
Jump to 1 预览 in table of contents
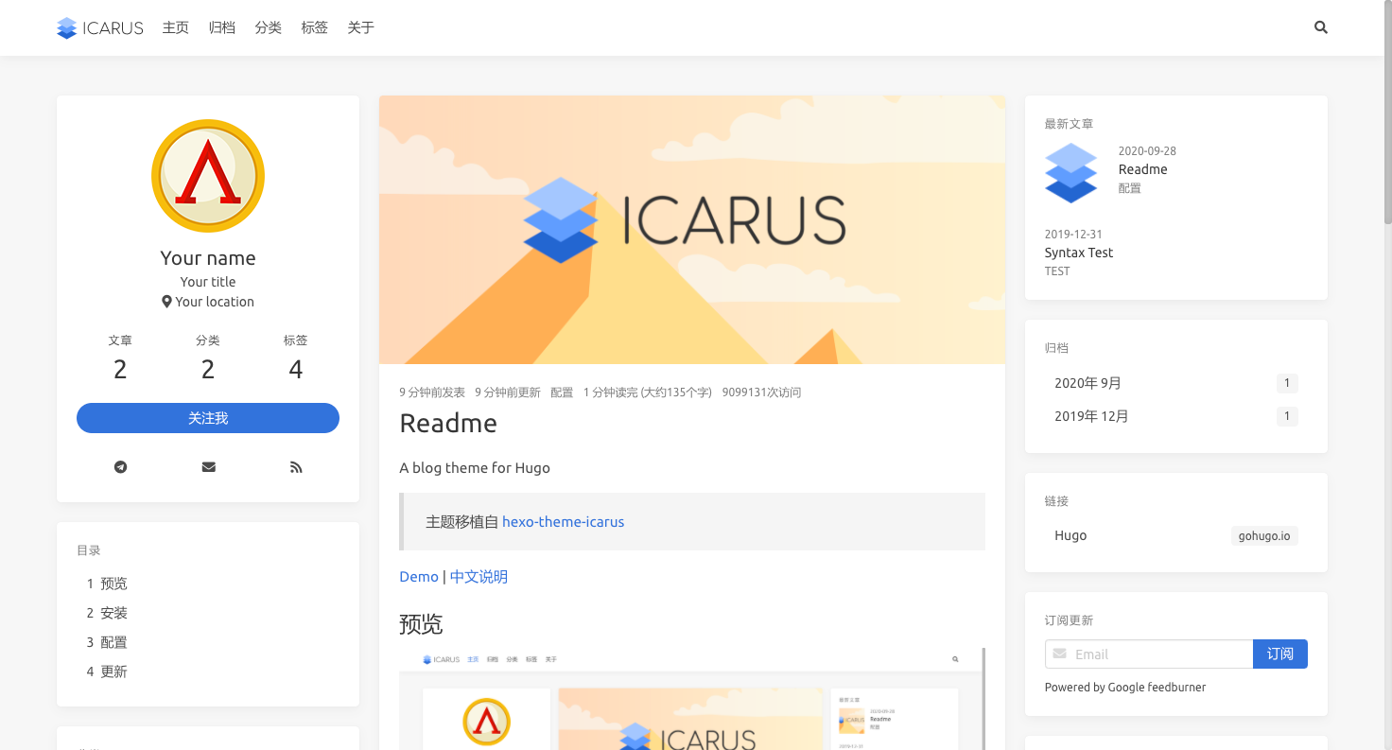208,584
